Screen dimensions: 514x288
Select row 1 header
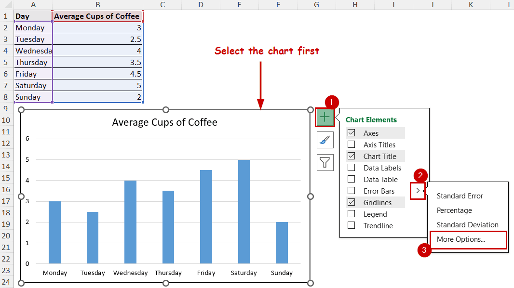tap(6, 16)
